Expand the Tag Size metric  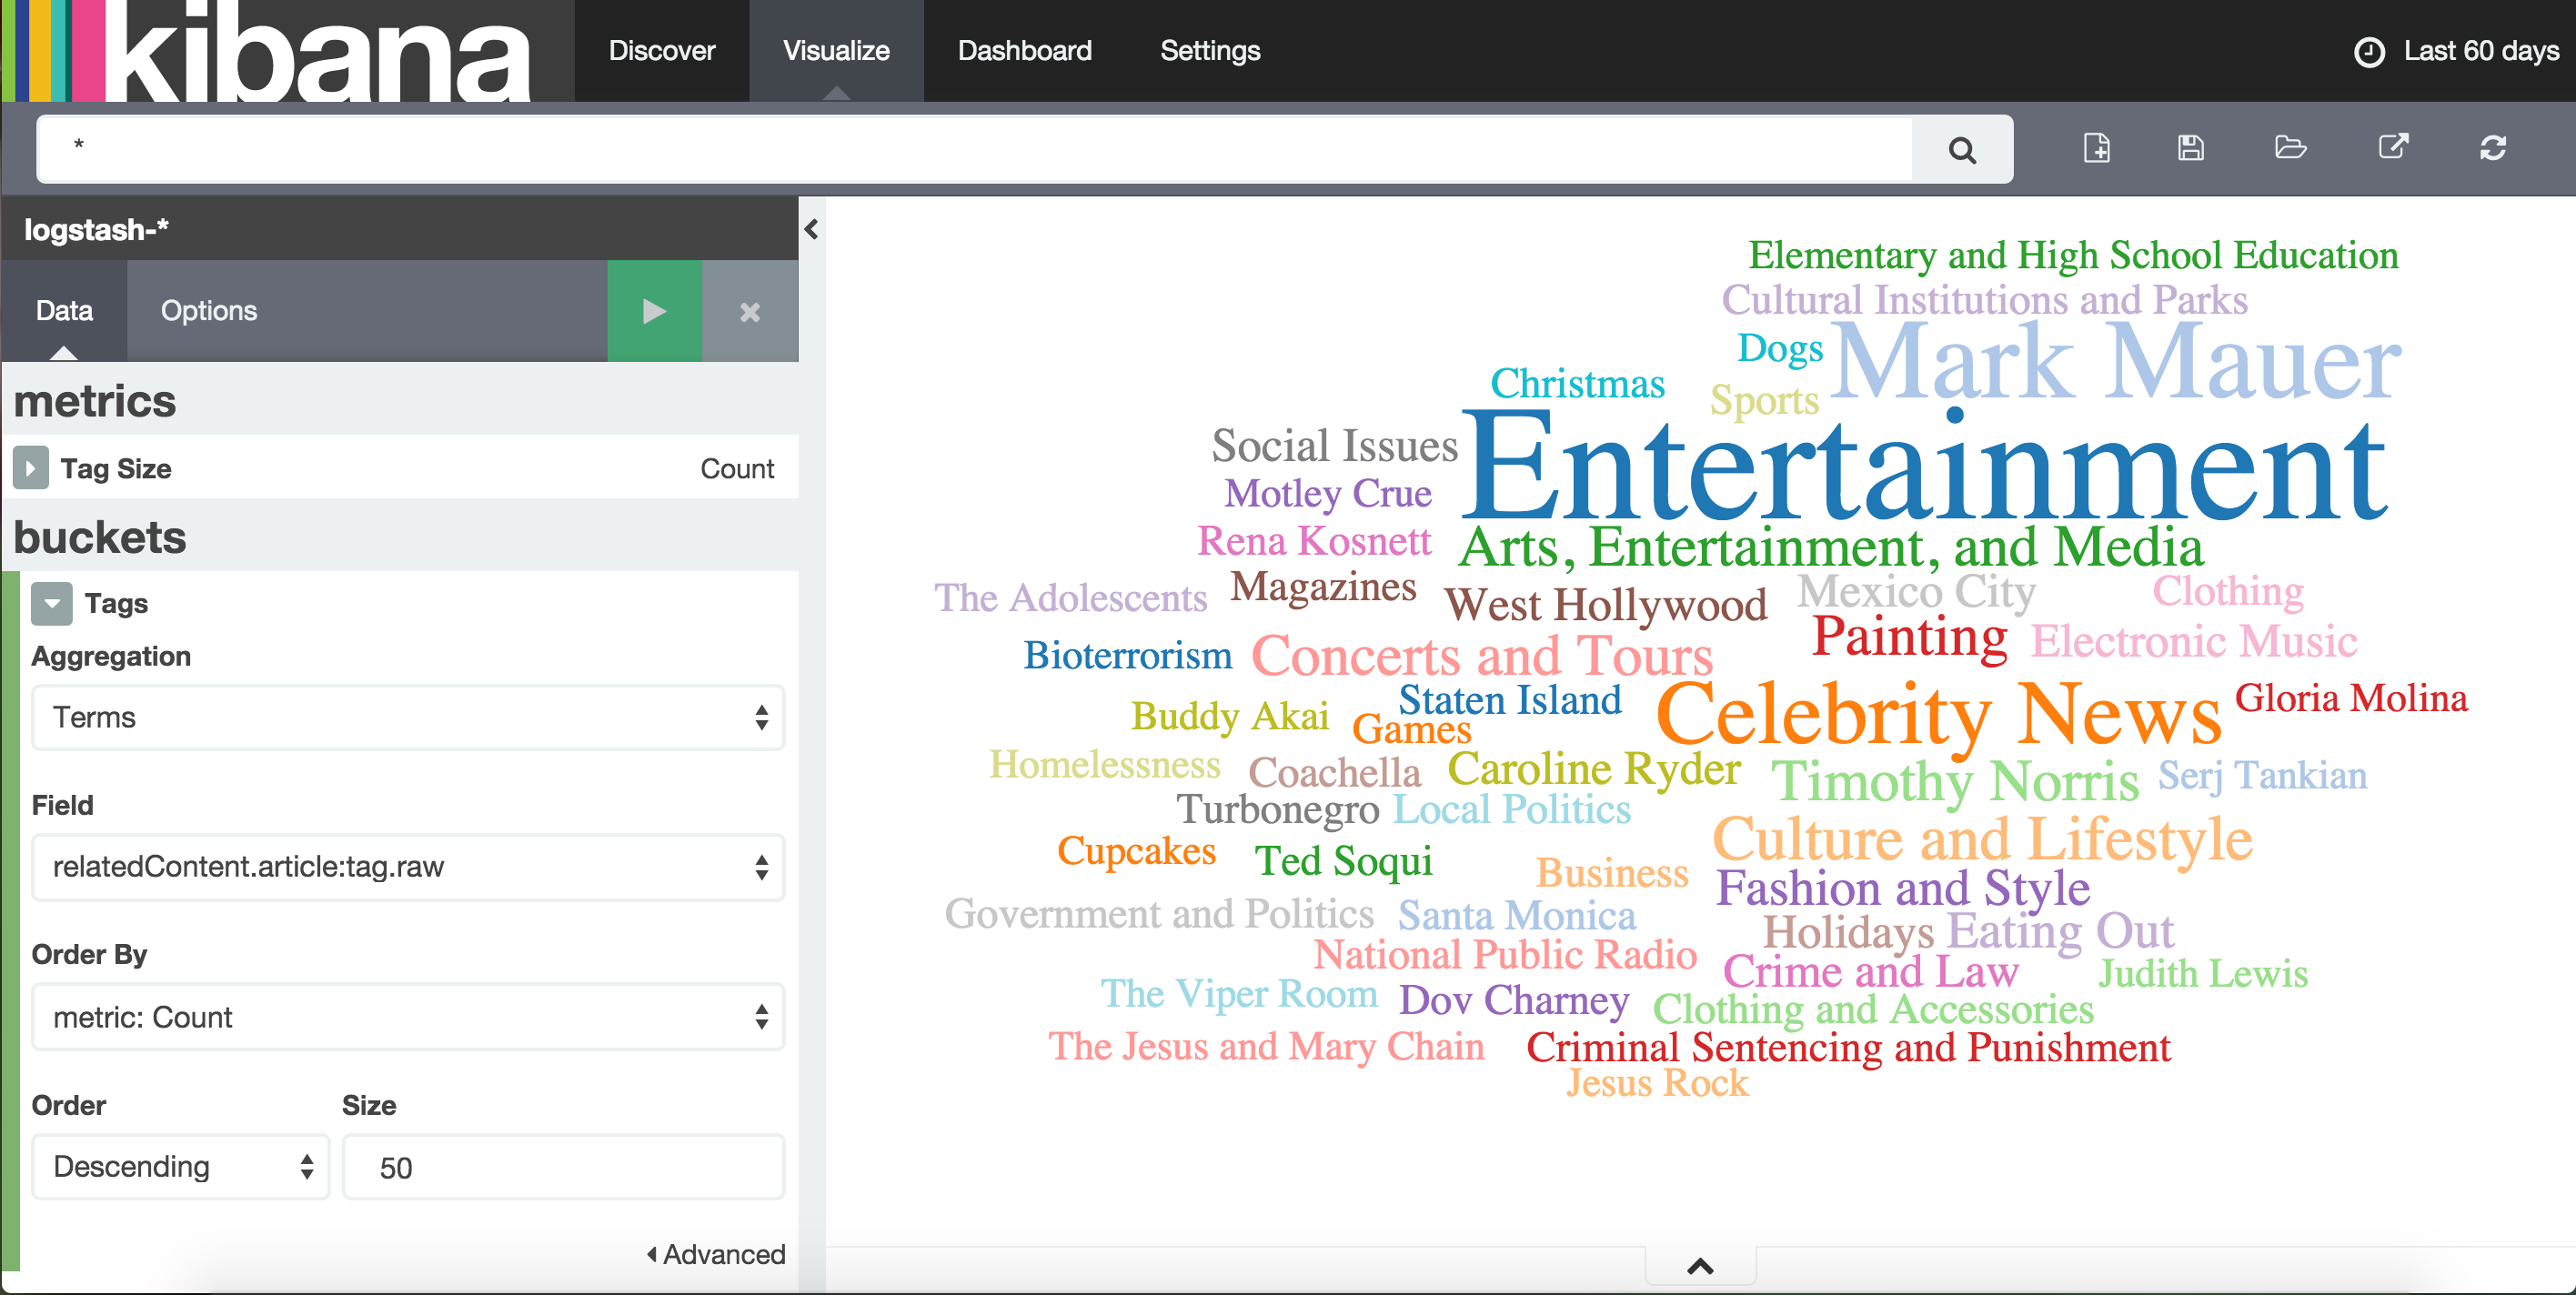coord(30,468)
